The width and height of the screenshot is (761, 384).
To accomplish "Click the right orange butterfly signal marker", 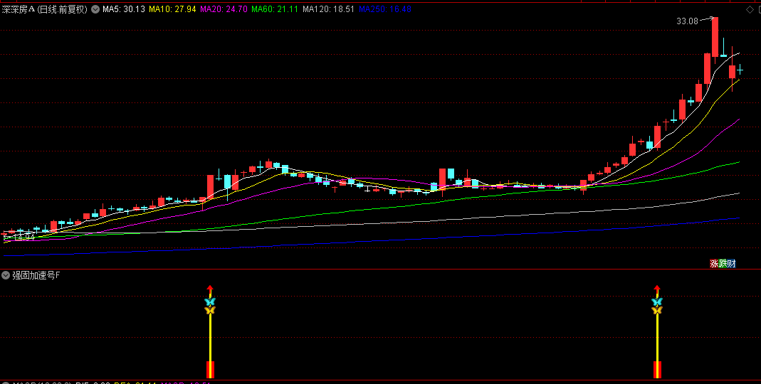I will [656, 310].
